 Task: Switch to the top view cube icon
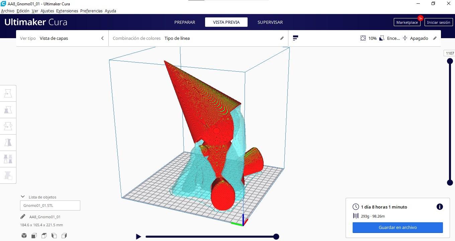tap(44, 236)
